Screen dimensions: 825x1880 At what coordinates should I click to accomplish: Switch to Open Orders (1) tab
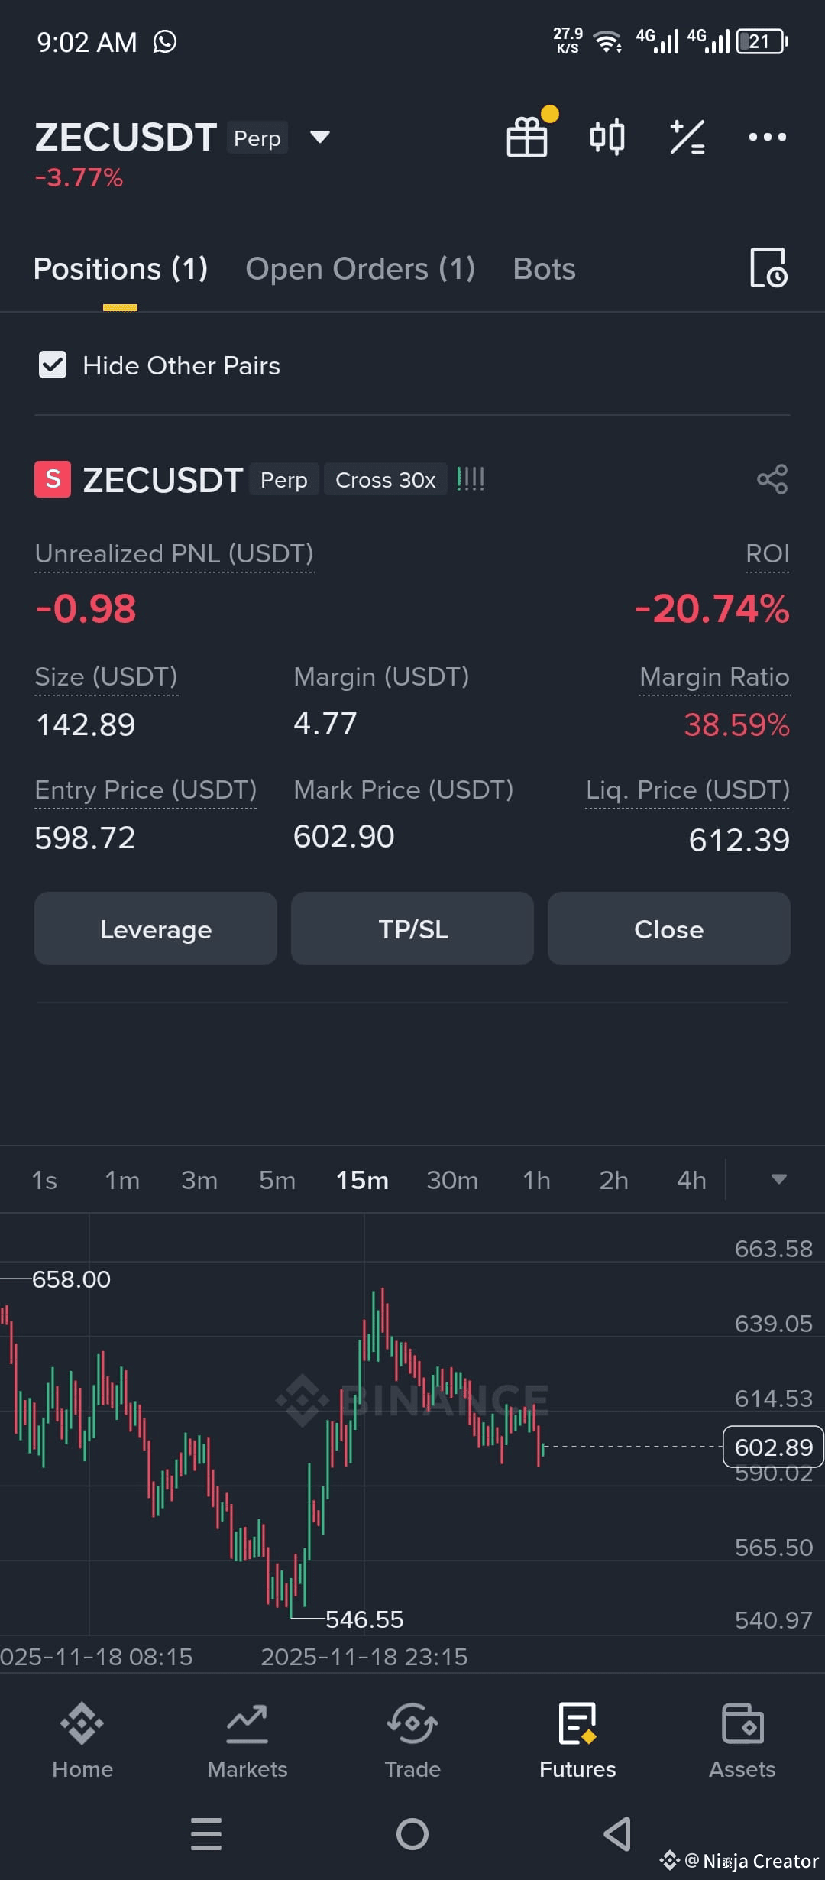[361, 269]
